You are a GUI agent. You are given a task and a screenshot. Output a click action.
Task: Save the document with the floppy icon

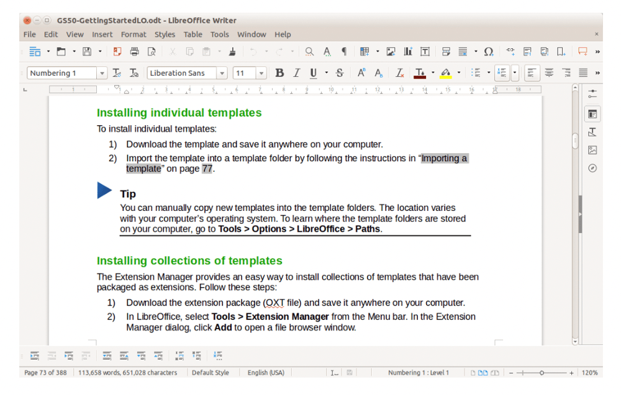pyautogui.click(x=87, y=51)
